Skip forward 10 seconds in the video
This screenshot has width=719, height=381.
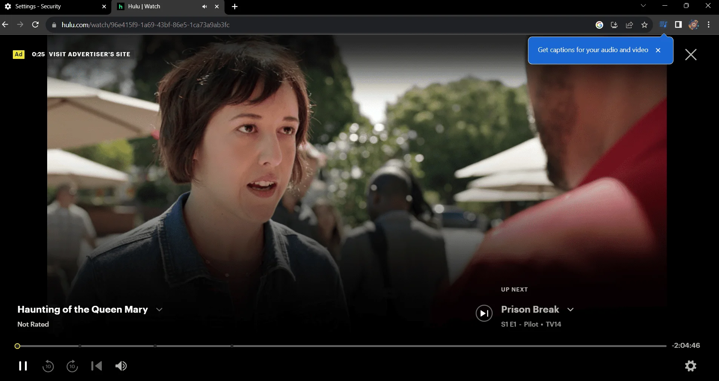tap(72, 366)
